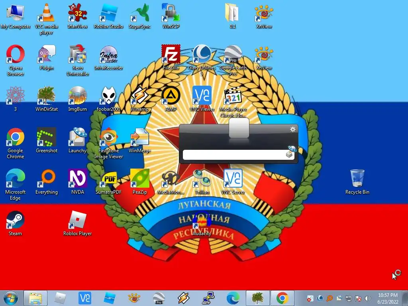Viewport: 408px width, 306px height.
Task: Select foobar2000 desktop shortcut
Action: (x=108, y=99)
